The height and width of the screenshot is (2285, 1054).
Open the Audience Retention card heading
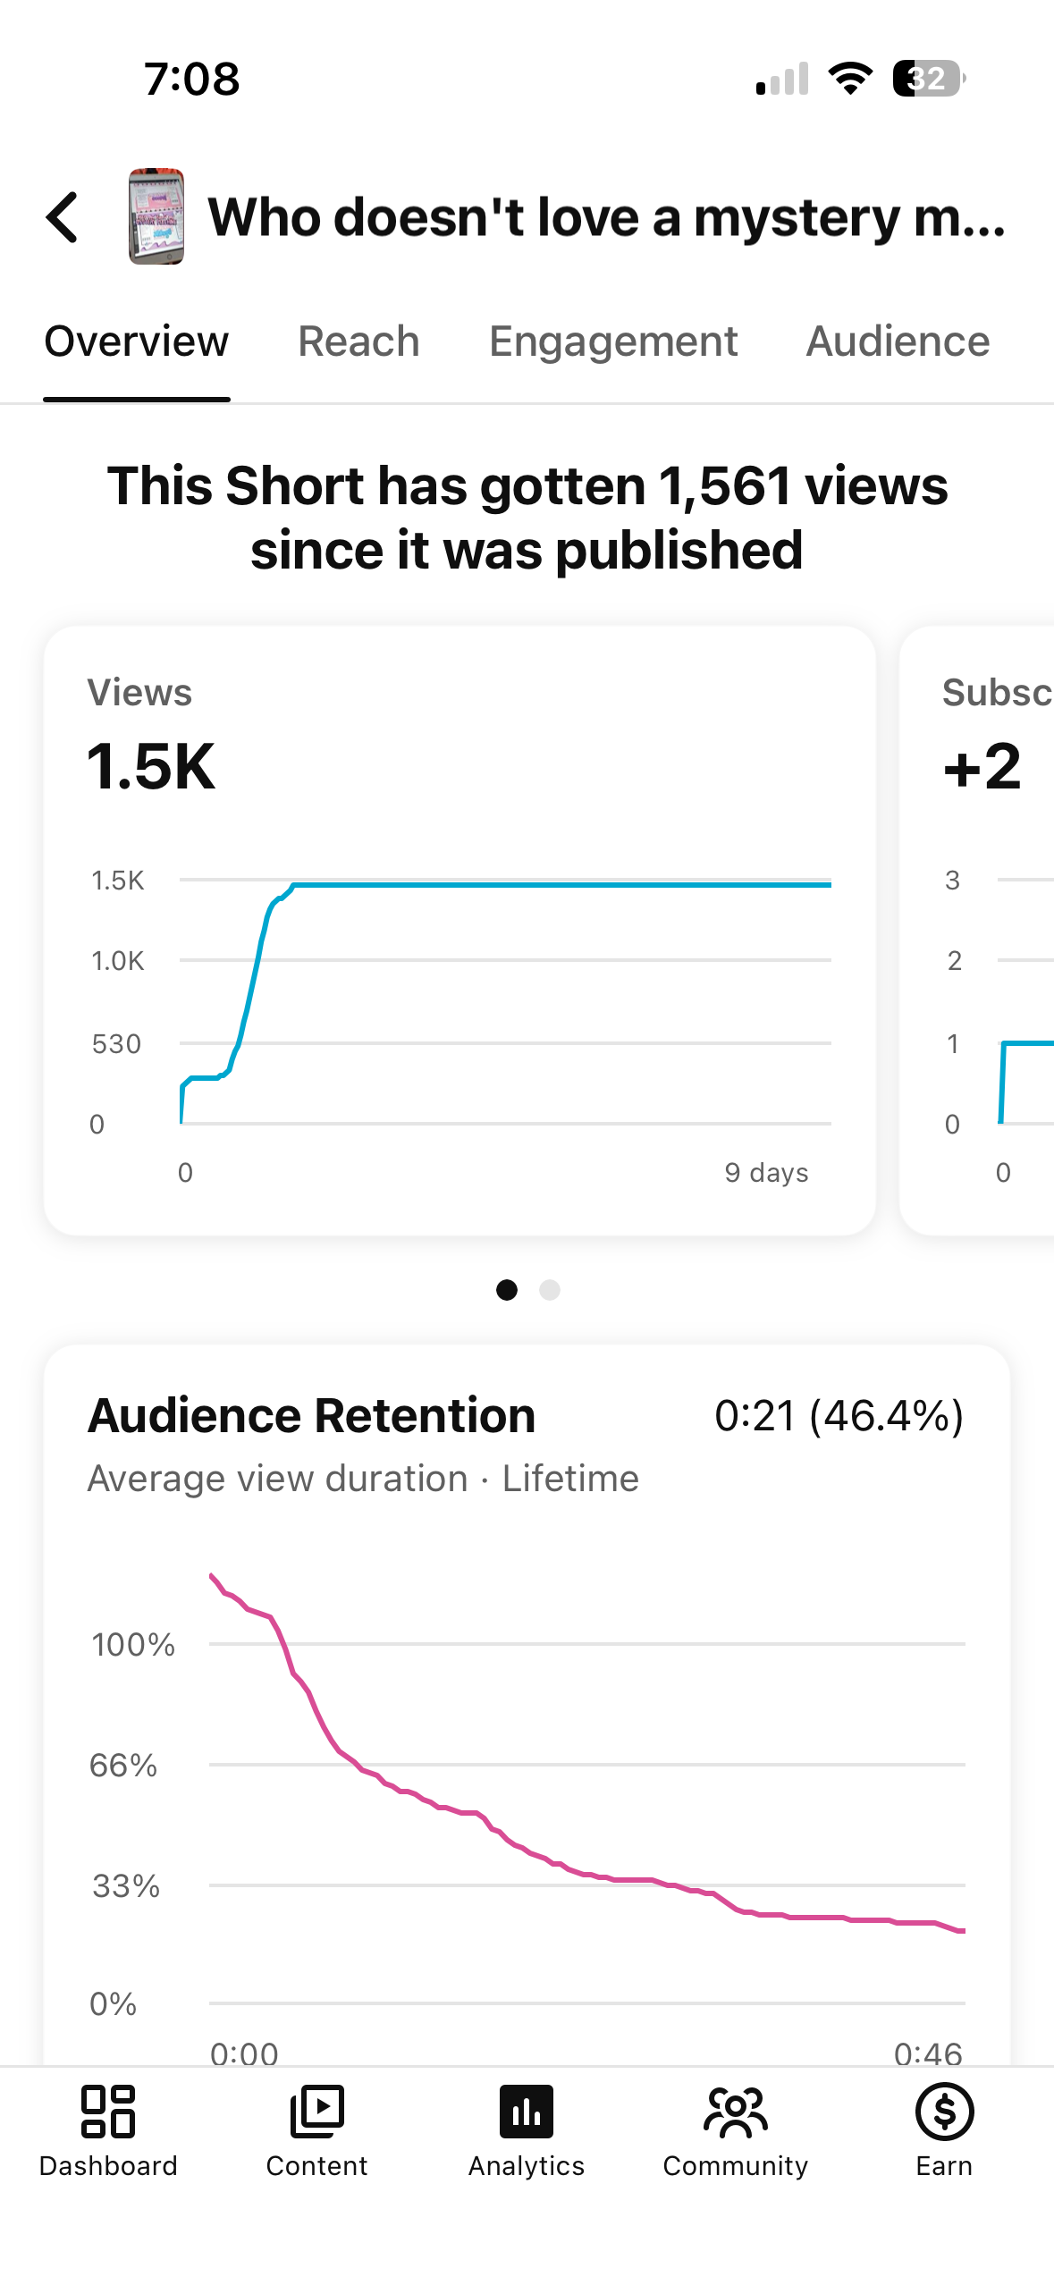(312, 1416)
